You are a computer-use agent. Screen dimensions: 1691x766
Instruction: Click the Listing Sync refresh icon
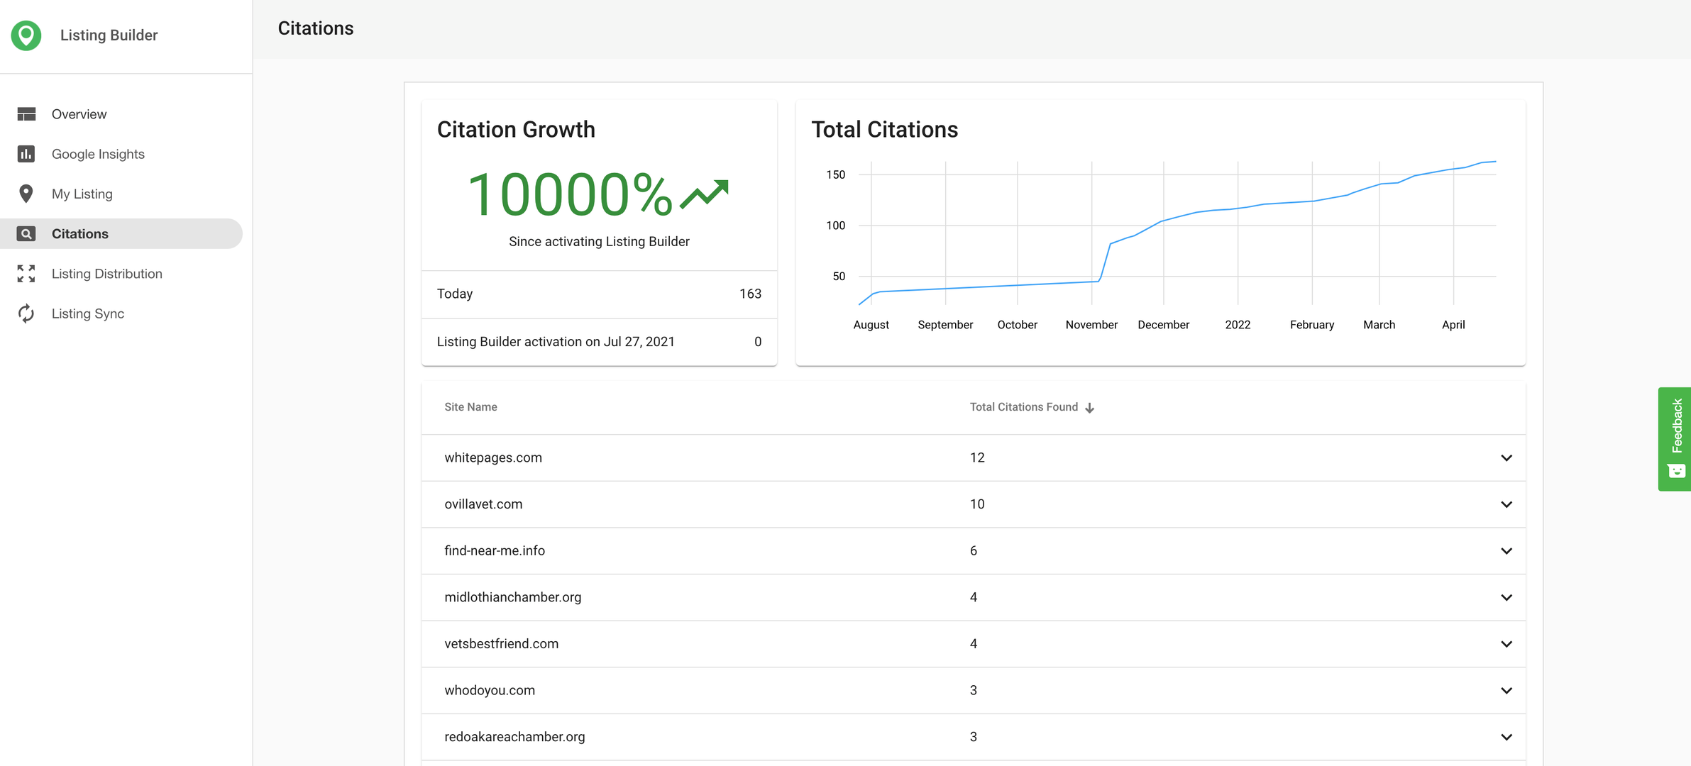point(26,313)
